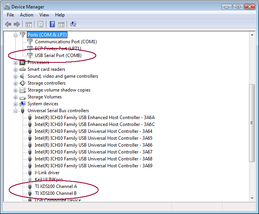The height and width of the screenshot is (214, 259).
Task: Click the scrollbar down arrow
Action: tap(252, 198)
